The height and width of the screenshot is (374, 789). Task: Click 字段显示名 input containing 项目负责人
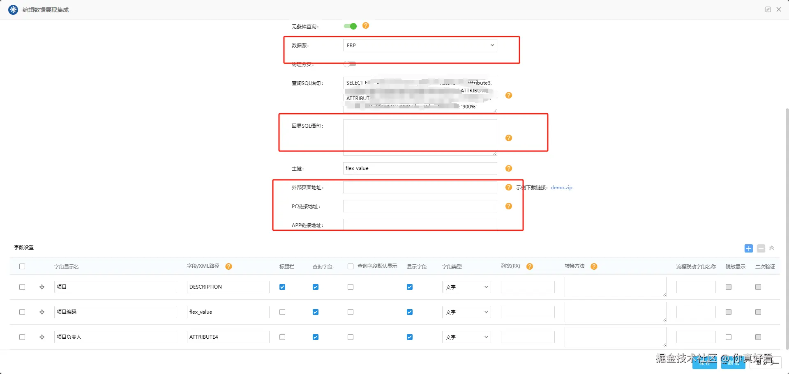pyautogui.click(x=115, y=337)
